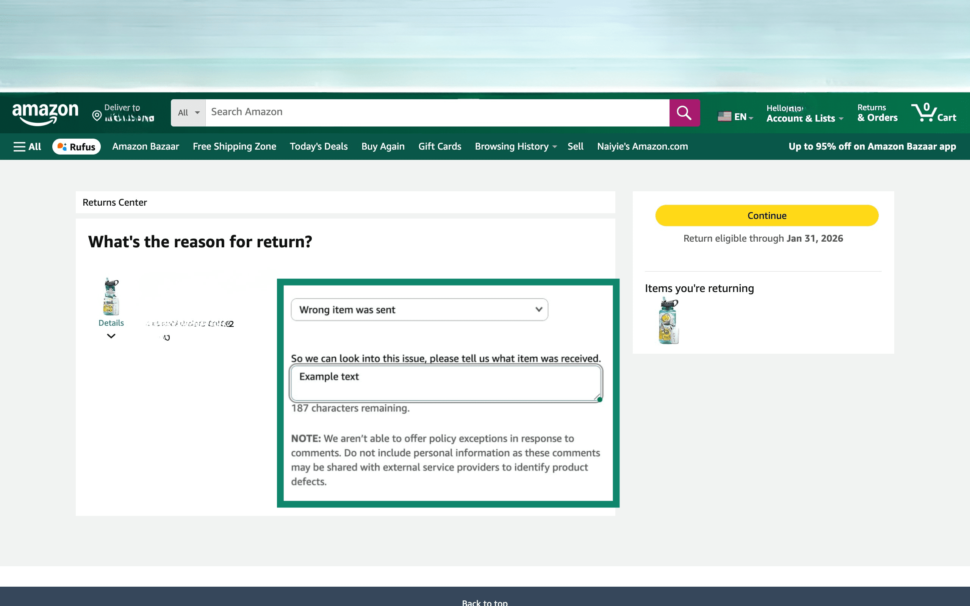Click the Continue button

click(766, 215)
